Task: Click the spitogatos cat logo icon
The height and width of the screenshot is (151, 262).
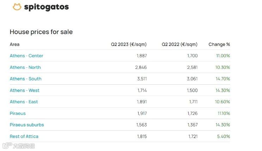Action: (x=17, y=7)
